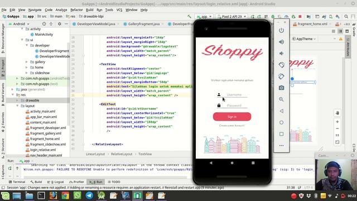Expand the drawable folder
This screenshot has width=357, height=201.
pyautogui.click(x=17, y=100)
